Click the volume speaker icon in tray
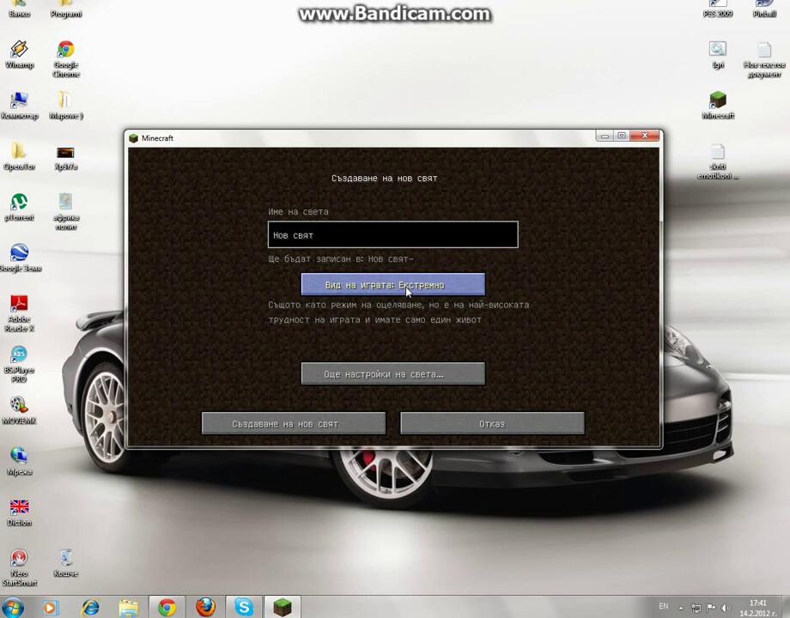This screenshot has height=618, width=790. coord(726,608)
